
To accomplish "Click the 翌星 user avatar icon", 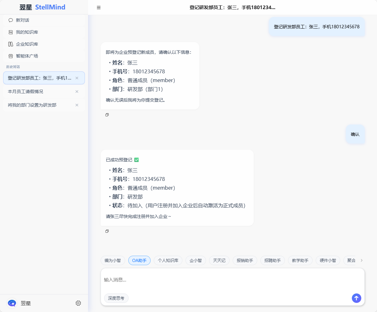I will click(12, 303).
